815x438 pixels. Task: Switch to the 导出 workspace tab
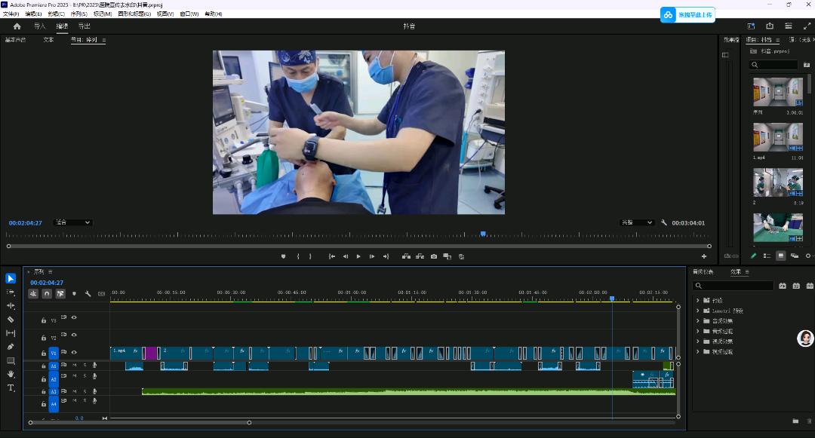85,26
